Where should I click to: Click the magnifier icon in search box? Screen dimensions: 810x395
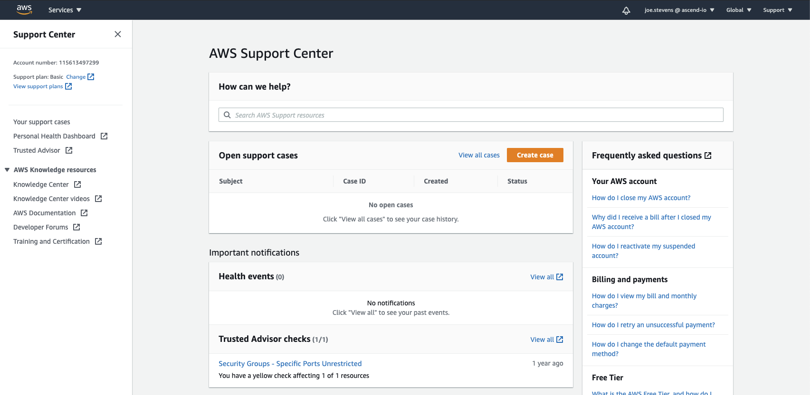tap(227, 115)
